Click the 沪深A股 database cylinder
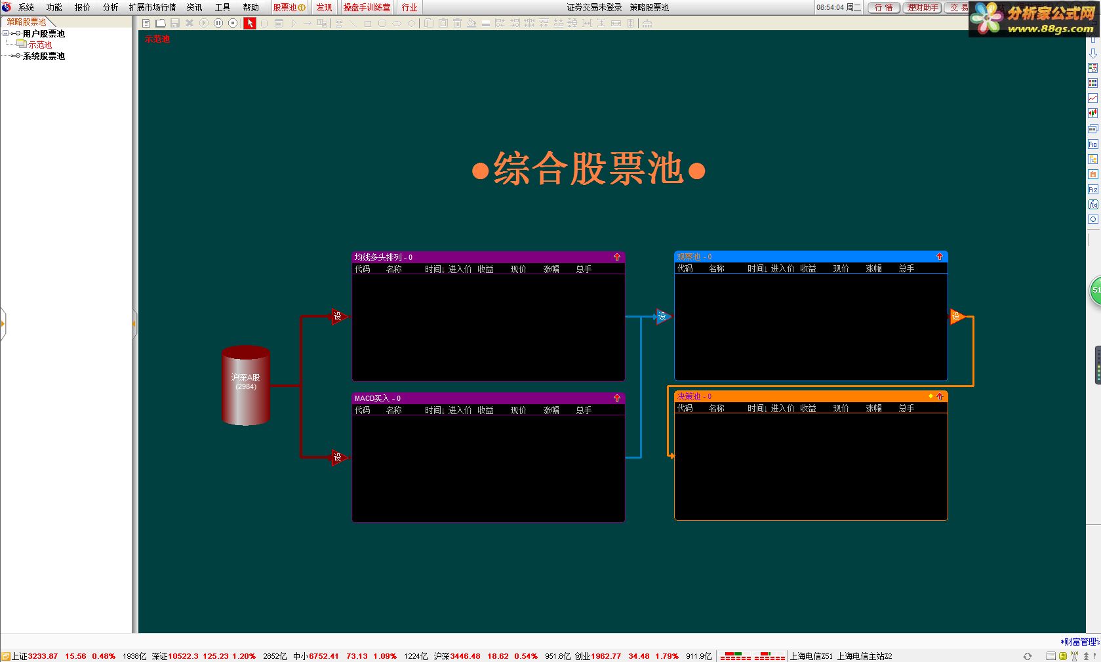Viewport: 1101px width, 662px height. click(246, 385)
